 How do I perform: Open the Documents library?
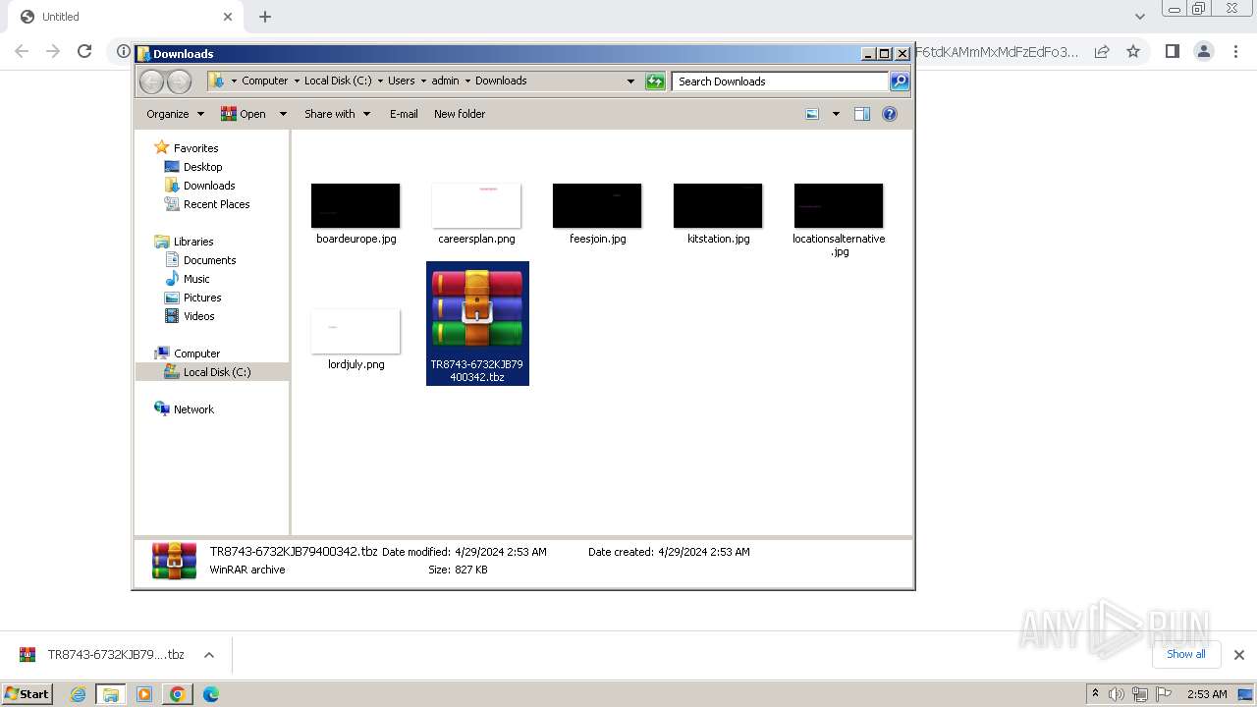tap(200, 260)
